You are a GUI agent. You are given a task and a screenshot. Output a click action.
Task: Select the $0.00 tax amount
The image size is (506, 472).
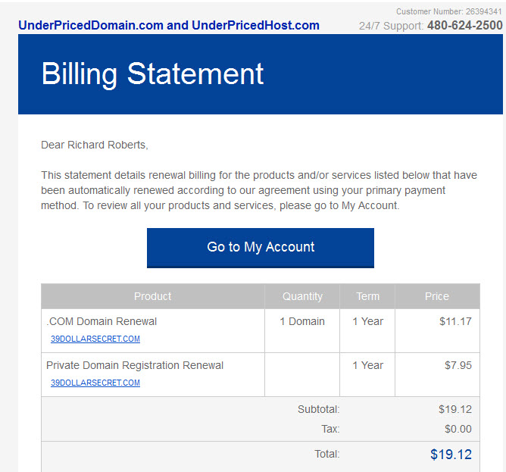tap(458, 429)
